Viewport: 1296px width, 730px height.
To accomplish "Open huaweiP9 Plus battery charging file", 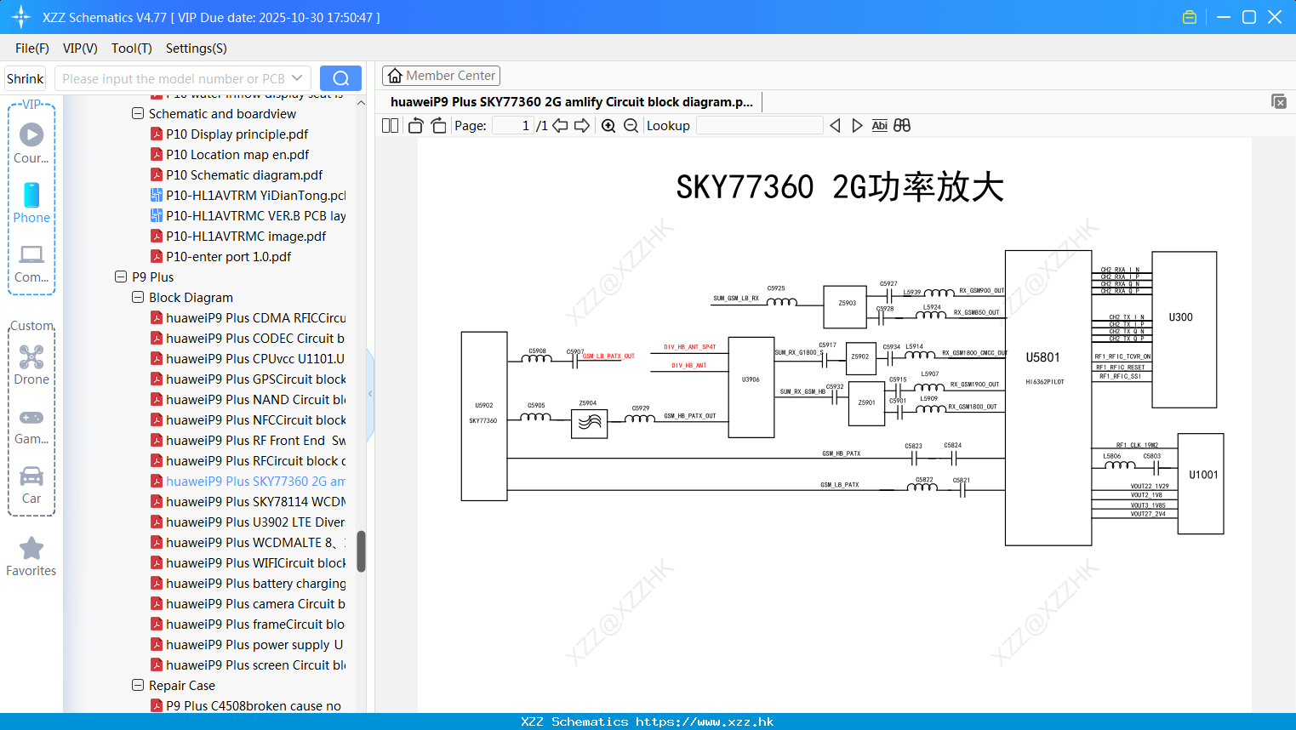I will tap(248, 583).
